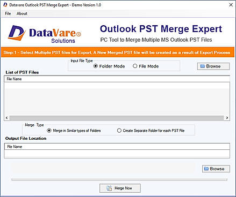Click the Outlook PST Merge Expert heading

click(x=161, y=29)
